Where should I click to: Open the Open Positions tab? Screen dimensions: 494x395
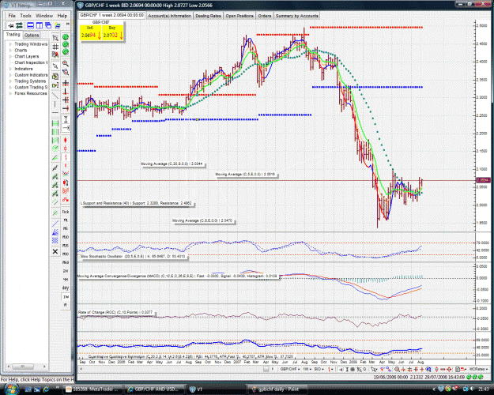pyautogui.click(x=239, y=16)
